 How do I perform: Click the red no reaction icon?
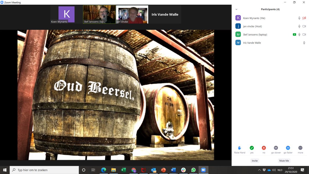pos(264,148)
